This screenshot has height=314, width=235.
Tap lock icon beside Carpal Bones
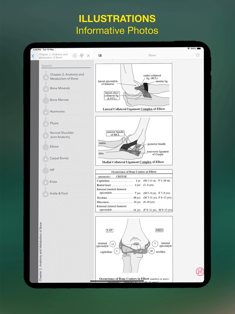[x=46, y=159]
